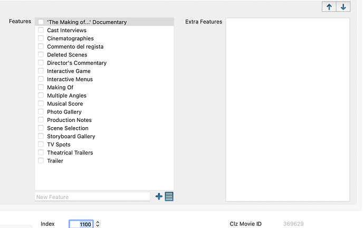Click the plus icon to add feature
Viewport: 364px width, 228px height.
(x=159, y=197)
